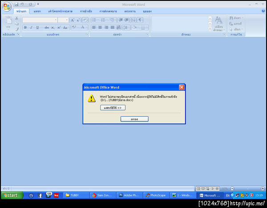Click the Find binoculars button
Screen dimensions: 267x208
click(236, 18)
